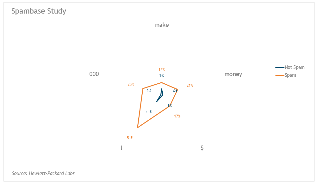This screenshot has width=318, height=185.
Task: Select the orange 51% data label
Action: click(x=130, y=138)
